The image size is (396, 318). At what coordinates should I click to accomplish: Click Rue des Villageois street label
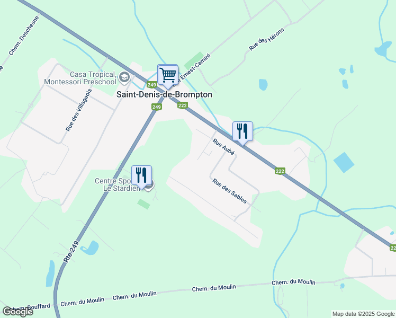point(79,110)
